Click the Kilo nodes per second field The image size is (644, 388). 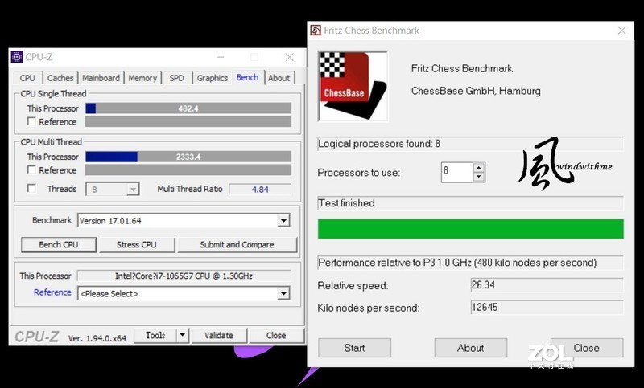point(547,308)
